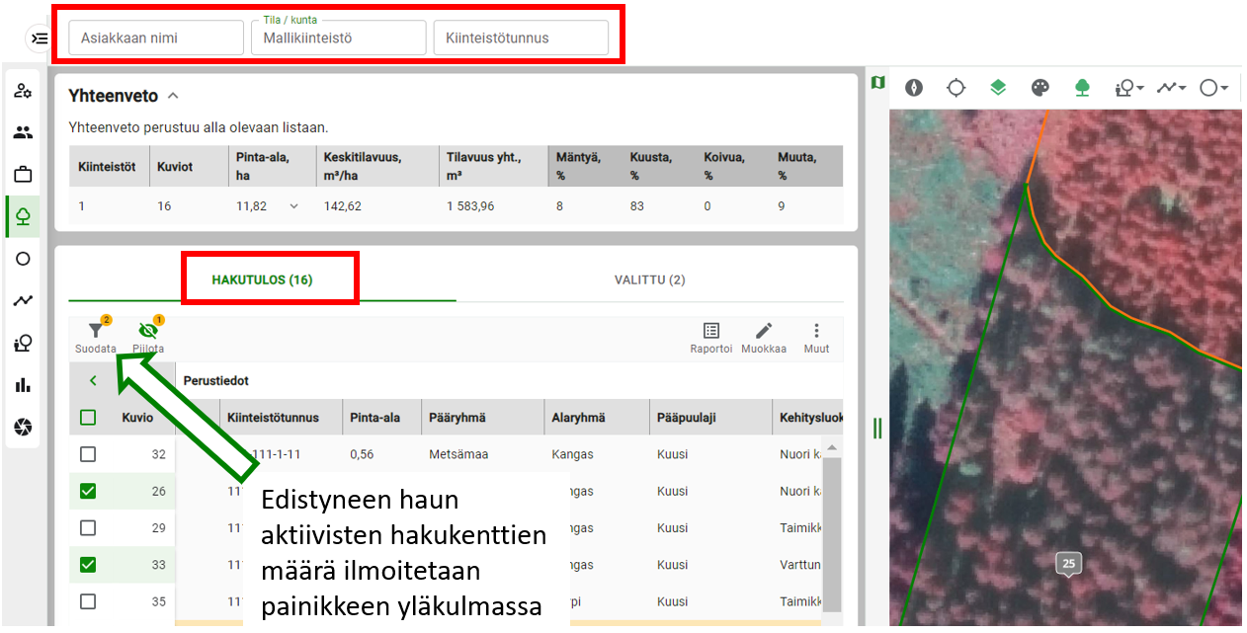Toggle the select-all checkbox in Kuvio header
Image resolution: width=1247 pixels, height=633 pixels.
(x=88, y=418)
